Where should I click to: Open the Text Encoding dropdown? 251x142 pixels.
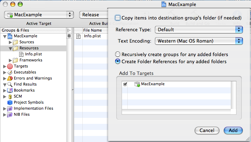click(199, 41)
